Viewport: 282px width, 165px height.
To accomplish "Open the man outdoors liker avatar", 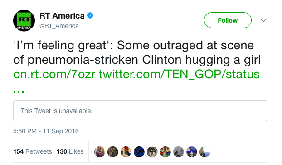I will [204, 152].
